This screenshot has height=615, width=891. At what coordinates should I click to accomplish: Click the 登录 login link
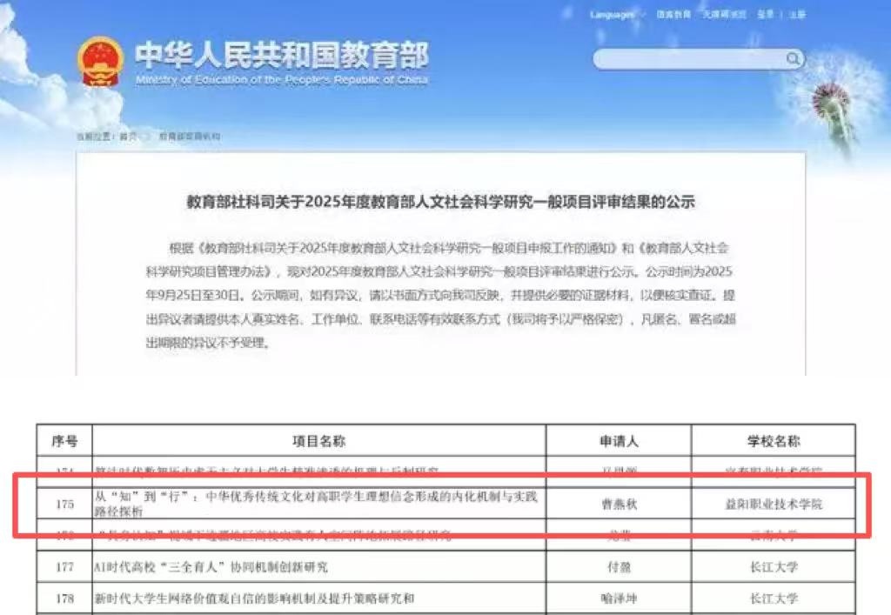coord(765,15)
